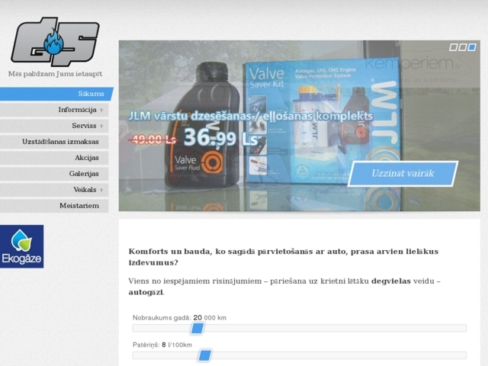Click the Patēriņš slider track
Screen dimensions: 488x366
point(300,355)
